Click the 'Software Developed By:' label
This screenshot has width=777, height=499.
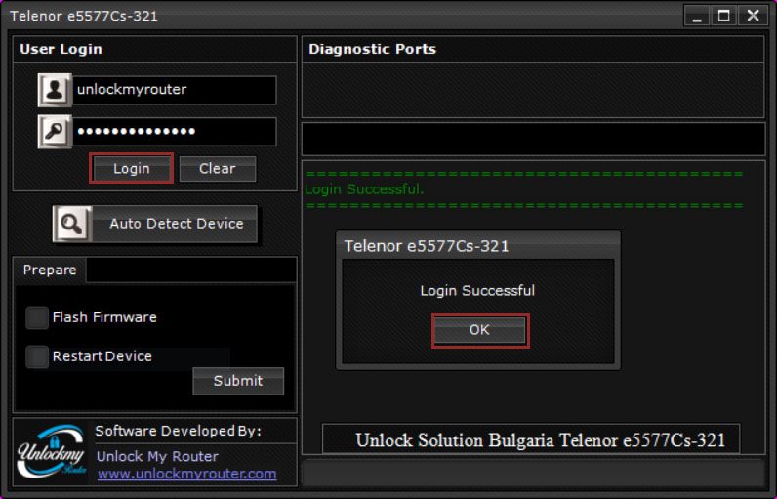pyautogui.click(x=178, y=431)
